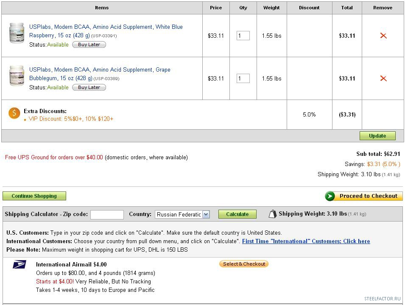Click the shipping weight bag icon
Image resolution: width=405 pixels, height=305 pixels.
coord(272,214)
